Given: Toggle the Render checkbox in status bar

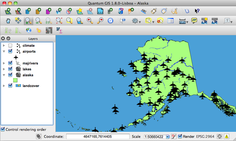Looking at the screenshot, I should coord(180,136).
